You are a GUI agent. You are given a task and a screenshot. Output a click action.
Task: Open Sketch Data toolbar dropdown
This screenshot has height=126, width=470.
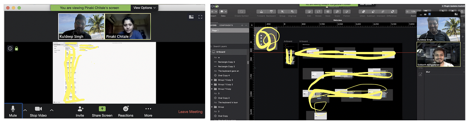pos(223,11)
